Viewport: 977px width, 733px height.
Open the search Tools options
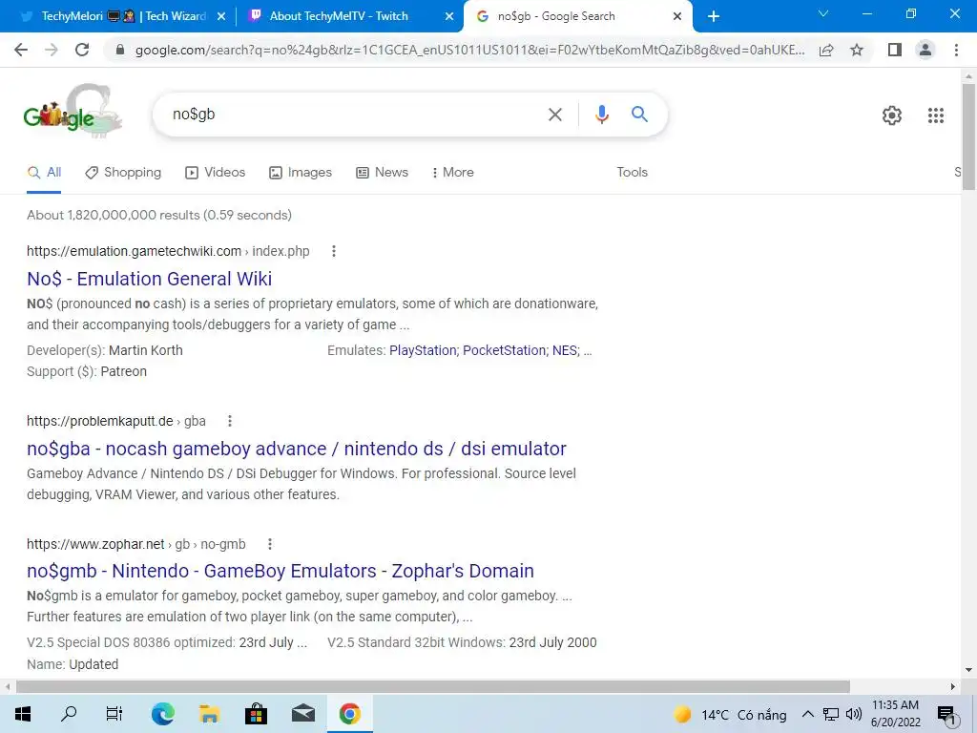pyautogui.click(x=632, y=173)
